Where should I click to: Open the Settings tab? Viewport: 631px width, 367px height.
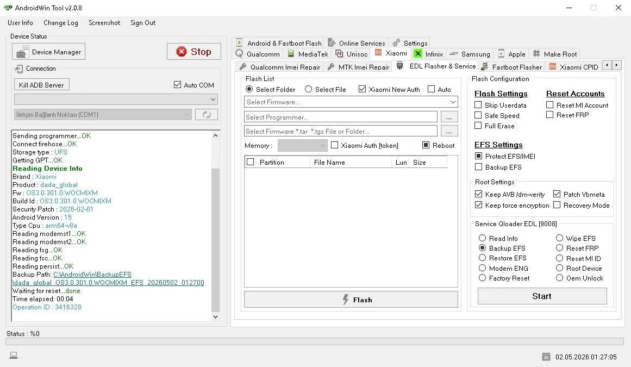tap(410, 43)
